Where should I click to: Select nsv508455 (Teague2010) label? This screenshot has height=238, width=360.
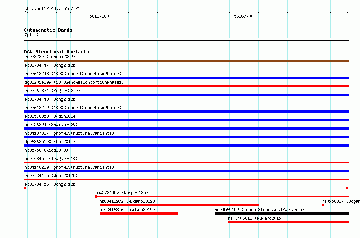point(51,159)
